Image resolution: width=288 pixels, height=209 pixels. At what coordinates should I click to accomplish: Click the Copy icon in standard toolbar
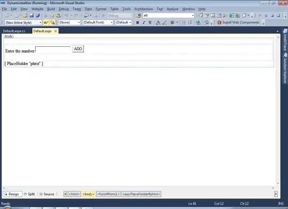pyautogui.click(x=52, y=15)
